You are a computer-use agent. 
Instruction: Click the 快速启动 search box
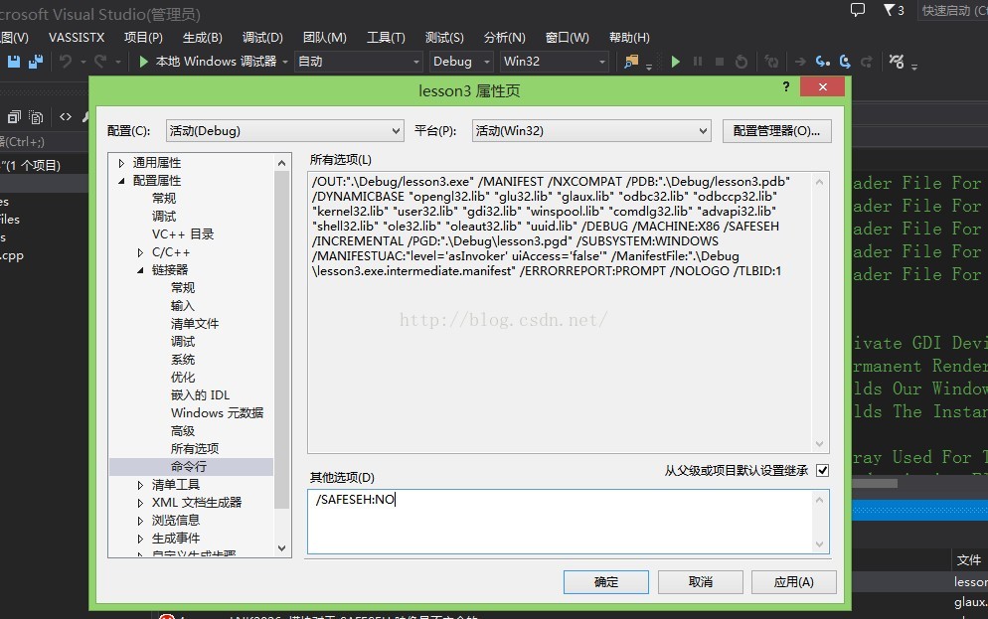pos(954,10)
